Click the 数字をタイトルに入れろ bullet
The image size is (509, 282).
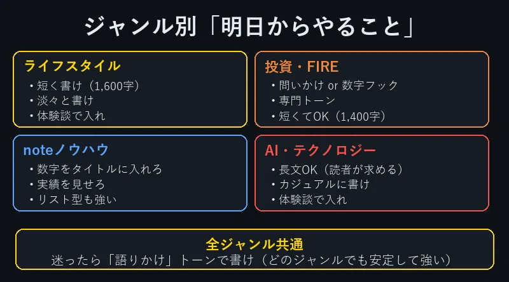(96, 169)
